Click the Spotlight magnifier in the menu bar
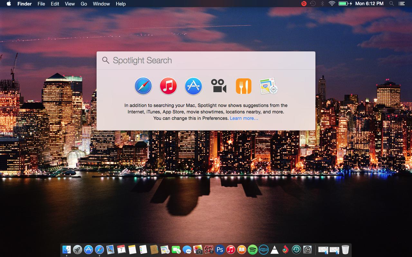 click(x=391, y=4)
